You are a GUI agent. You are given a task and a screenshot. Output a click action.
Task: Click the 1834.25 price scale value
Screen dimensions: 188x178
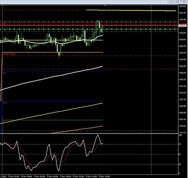[183, 6]
